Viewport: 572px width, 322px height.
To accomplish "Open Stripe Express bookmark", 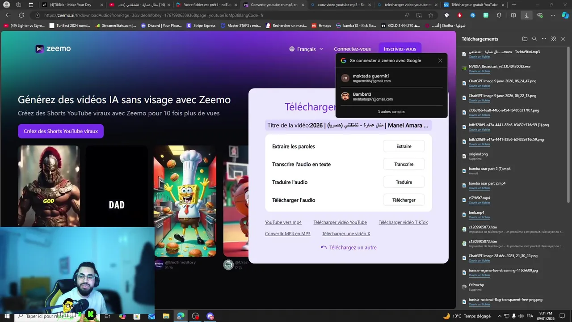I will click(201, 25).
